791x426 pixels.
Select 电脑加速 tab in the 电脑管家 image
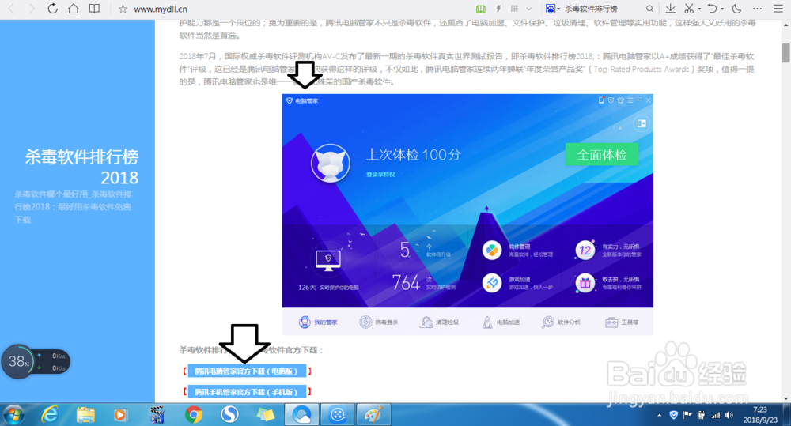[501, 322]
